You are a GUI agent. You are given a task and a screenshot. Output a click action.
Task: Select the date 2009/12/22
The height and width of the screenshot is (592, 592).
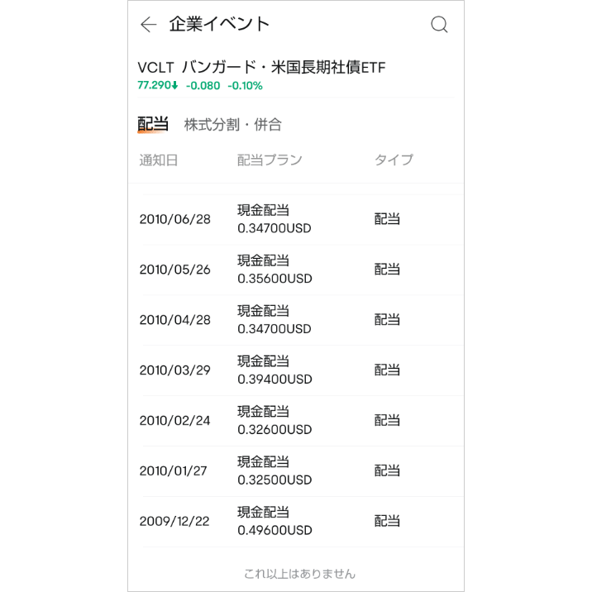(174, 522)
